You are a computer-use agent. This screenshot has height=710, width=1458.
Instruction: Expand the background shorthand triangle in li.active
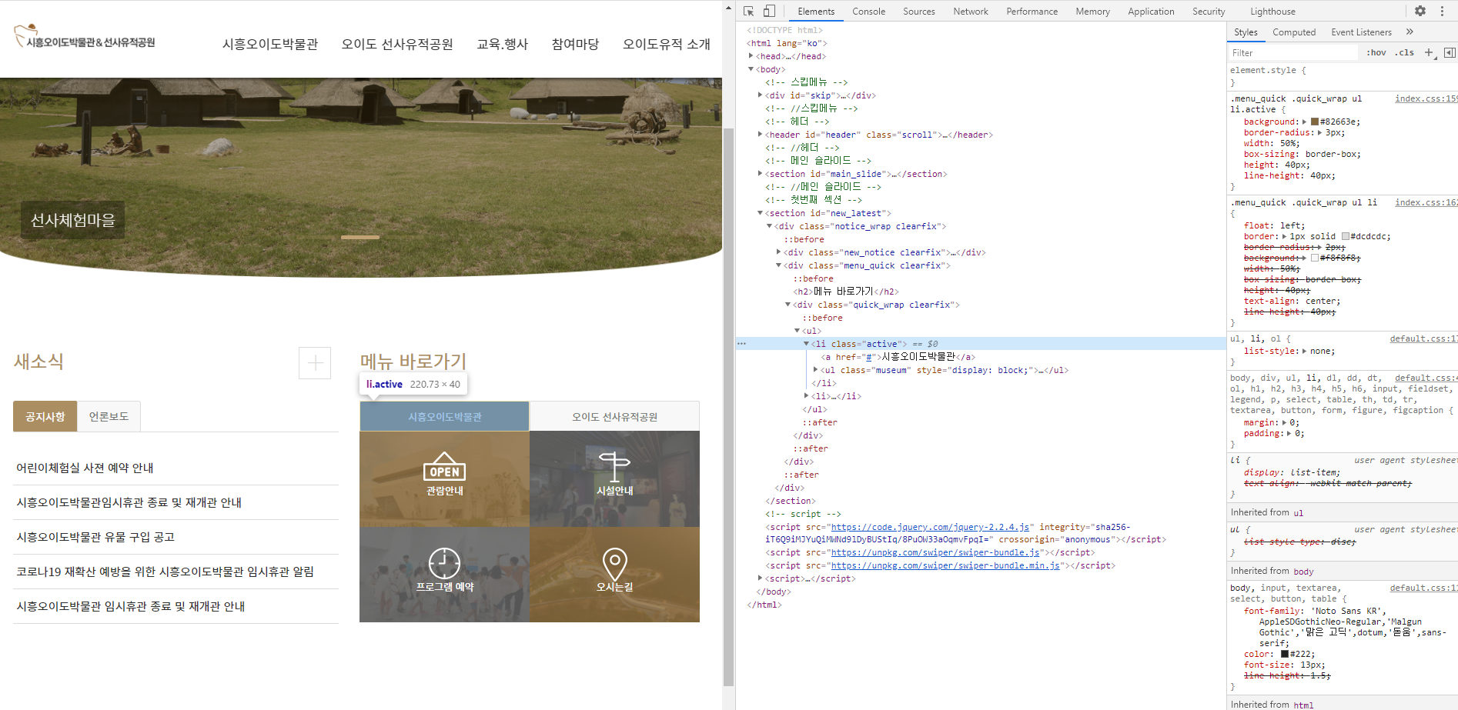tap(1304, 122)
